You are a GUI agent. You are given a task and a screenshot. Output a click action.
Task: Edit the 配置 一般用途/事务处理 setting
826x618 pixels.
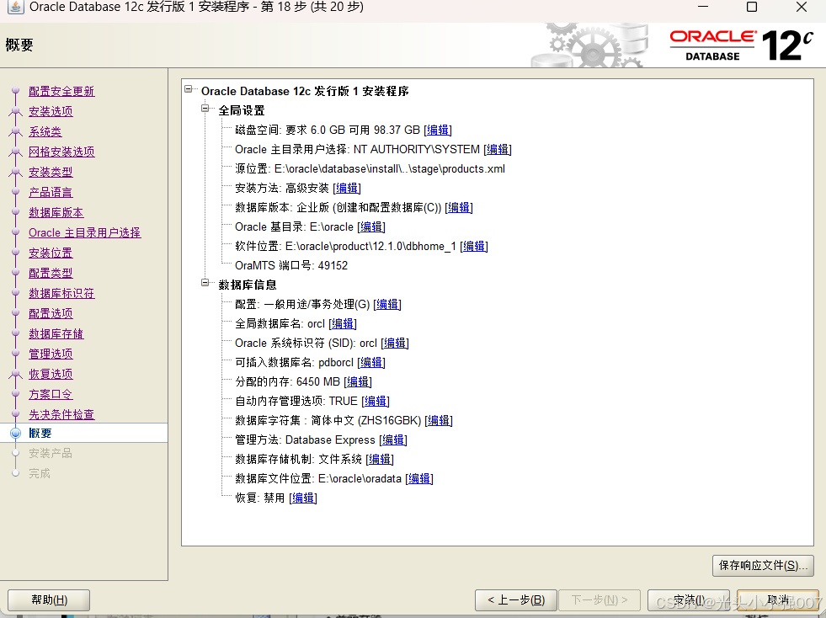coord(387,305)
